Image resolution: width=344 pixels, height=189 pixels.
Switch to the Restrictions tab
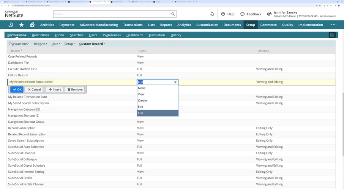[x=41, y=35]
